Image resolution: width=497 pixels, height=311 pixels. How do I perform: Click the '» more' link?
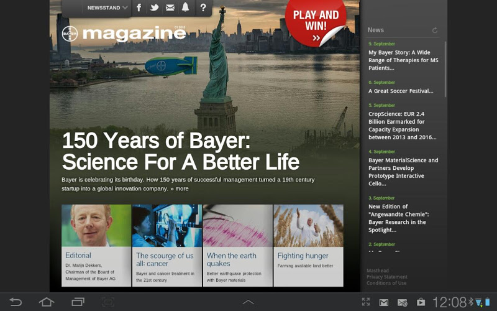click(180, 188)
